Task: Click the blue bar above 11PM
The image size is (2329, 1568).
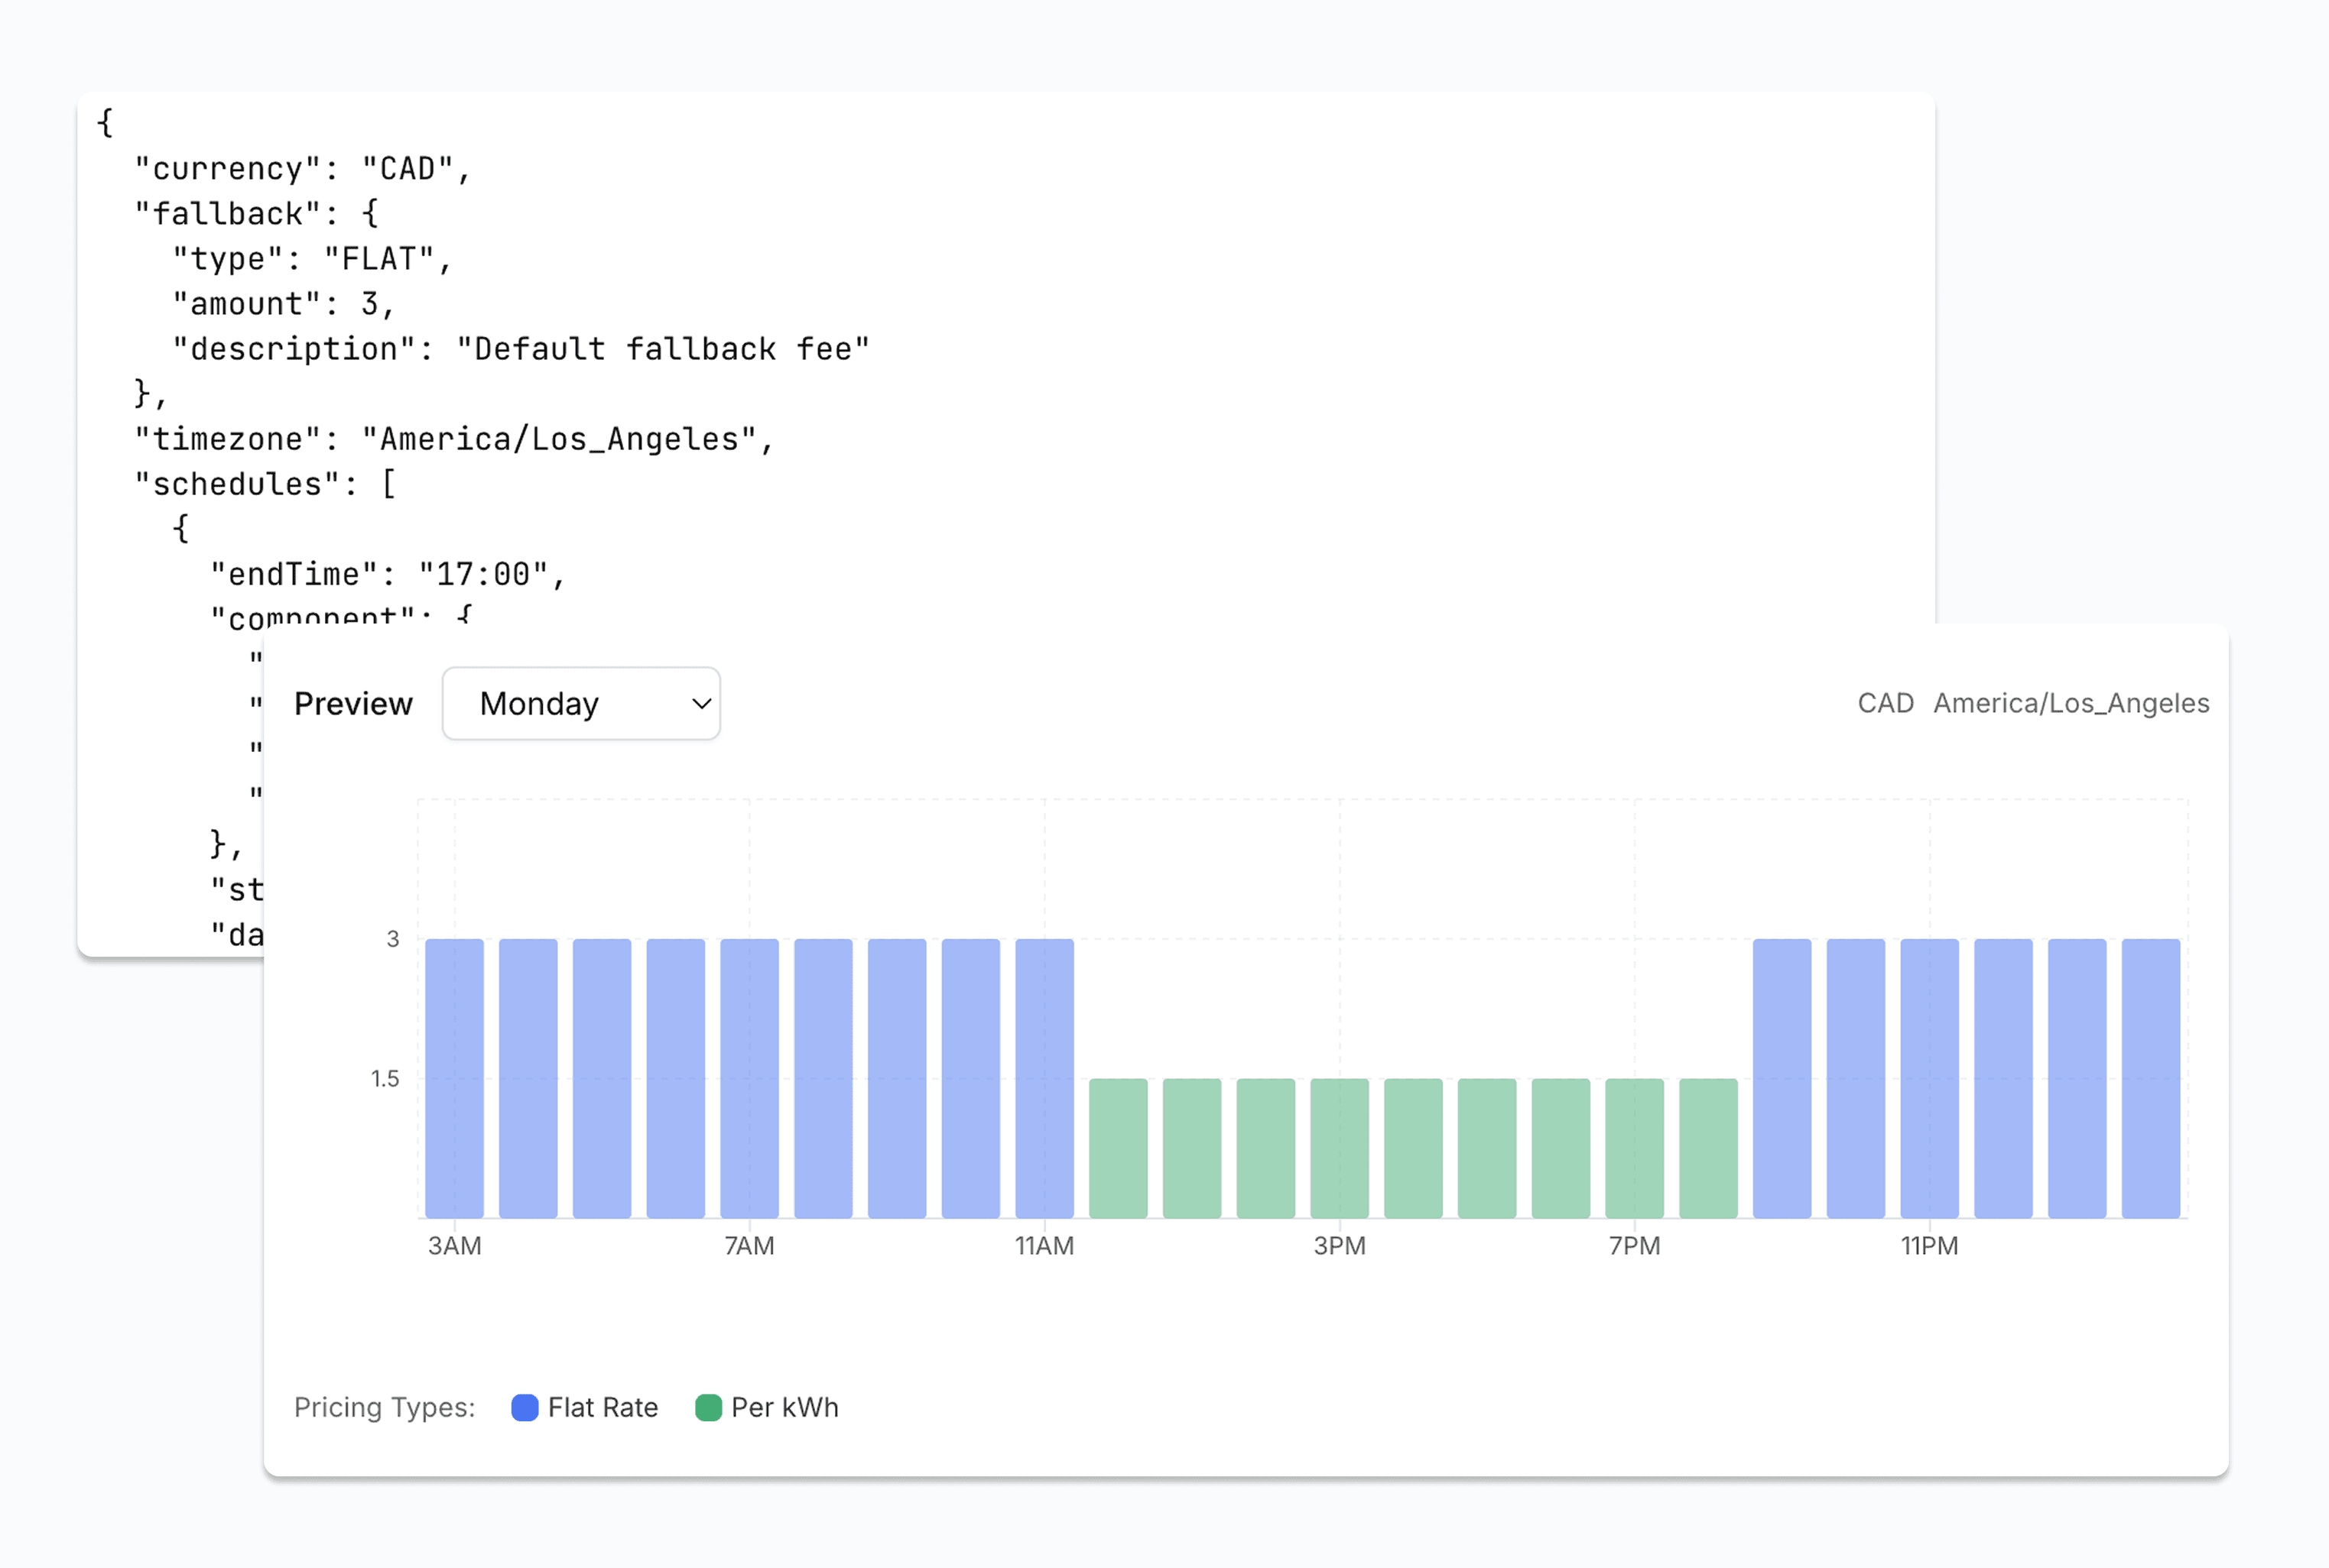Action: click(1930, 1078)
